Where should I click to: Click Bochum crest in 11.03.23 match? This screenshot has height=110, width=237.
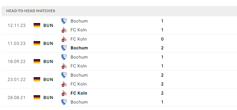[x=64, y=48]
